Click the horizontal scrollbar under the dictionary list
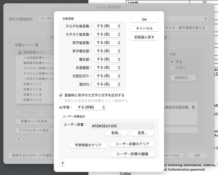 tap(35, 105)
